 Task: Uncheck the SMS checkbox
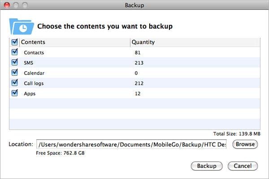click(14, 62)
